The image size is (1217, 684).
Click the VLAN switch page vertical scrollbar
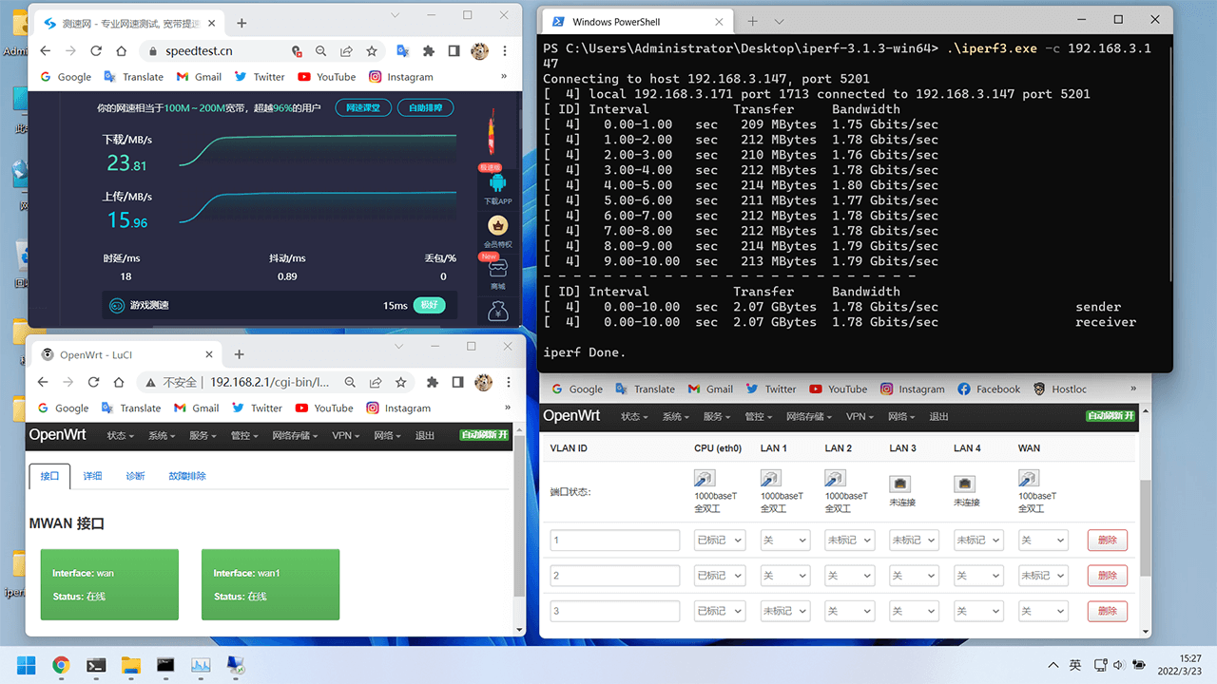1146,527
